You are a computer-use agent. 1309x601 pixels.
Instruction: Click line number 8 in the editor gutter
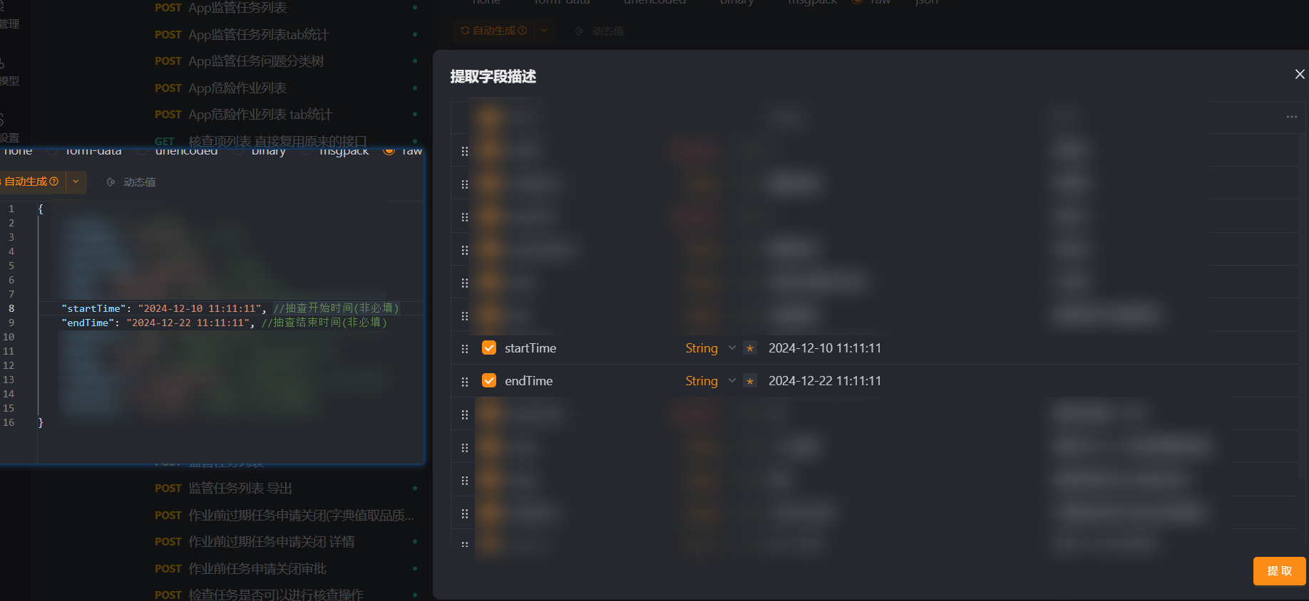(11, 308)
